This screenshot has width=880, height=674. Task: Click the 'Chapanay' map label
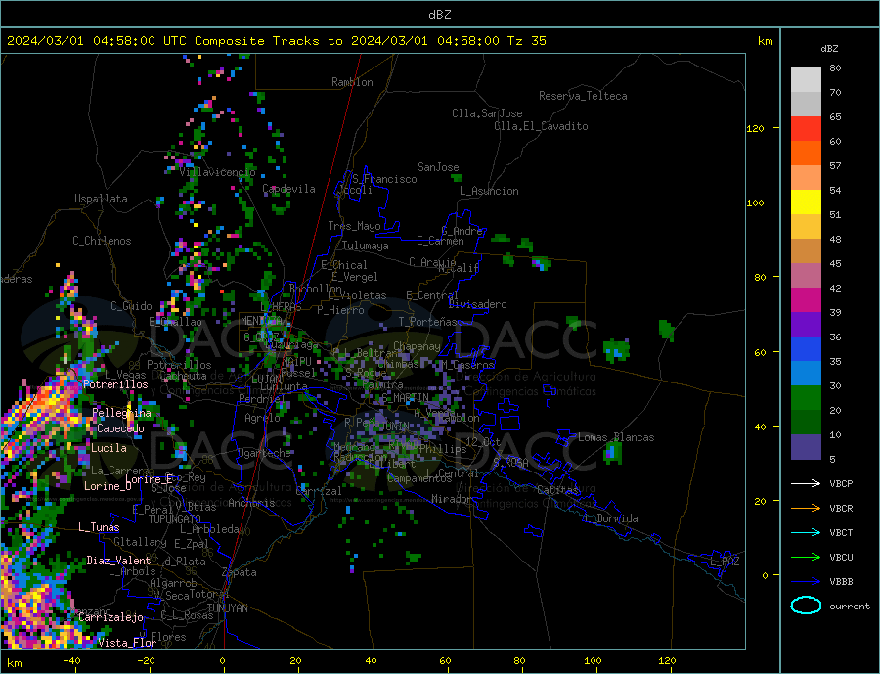tap(417, 346)
